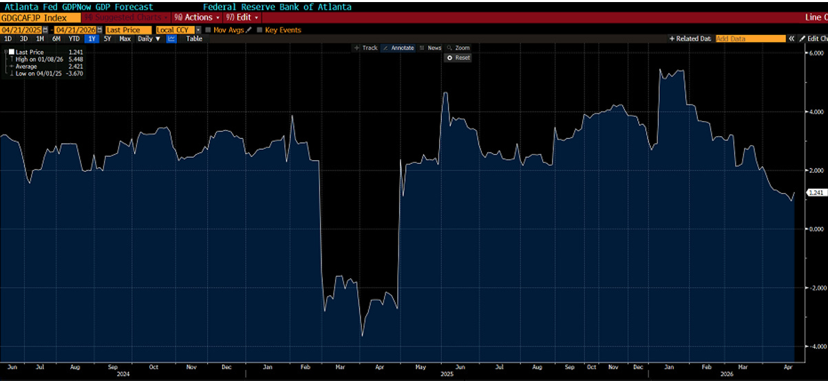Select the 6M time range
This screenshot has width=828, height=381.
[56, 39]
